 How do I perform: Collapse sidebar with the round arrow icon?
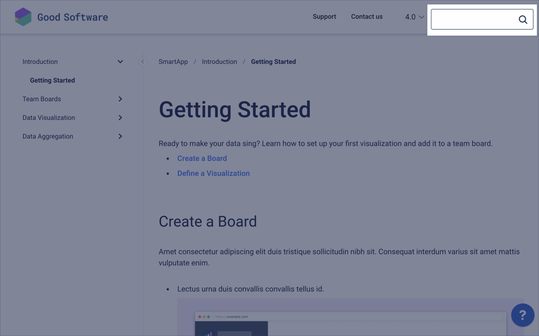pyautogui.click(x=143, y=62)
